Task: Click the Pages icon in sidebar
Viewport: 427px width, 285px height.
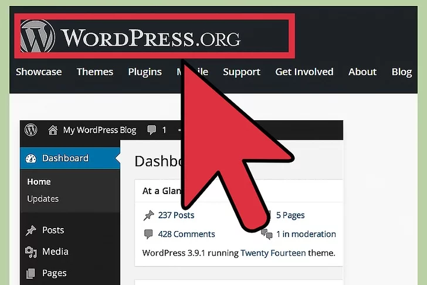Action: tap(31, 273)
